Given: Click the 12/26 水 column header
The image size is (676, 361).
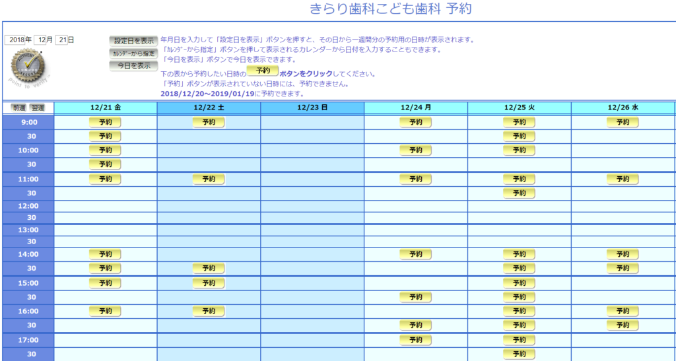Looking at the screenshot, I should tap(623, 108).
